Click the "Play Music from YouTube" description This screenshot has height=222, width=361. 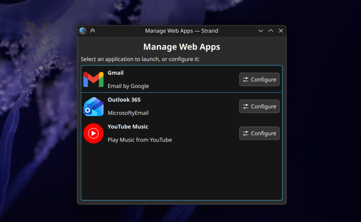[140, 140]
